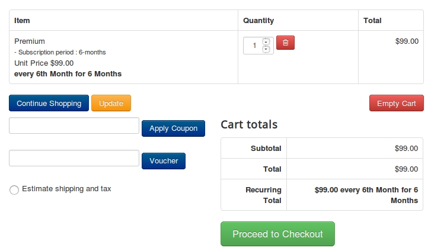Click the Subtotal row label
Screen dimensions: 431x251
pos(266,149)
